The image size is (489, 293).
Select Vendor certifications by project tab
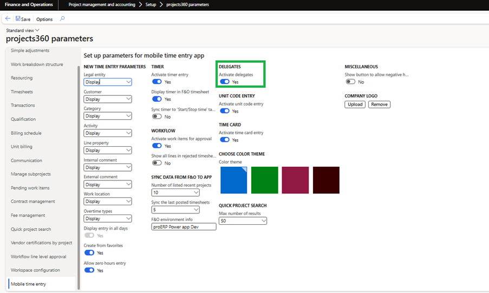[x=41, y=243]
